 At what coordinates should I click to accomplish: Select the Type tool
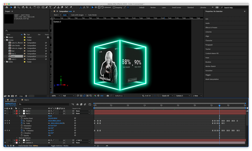click(x=50, y=7)
